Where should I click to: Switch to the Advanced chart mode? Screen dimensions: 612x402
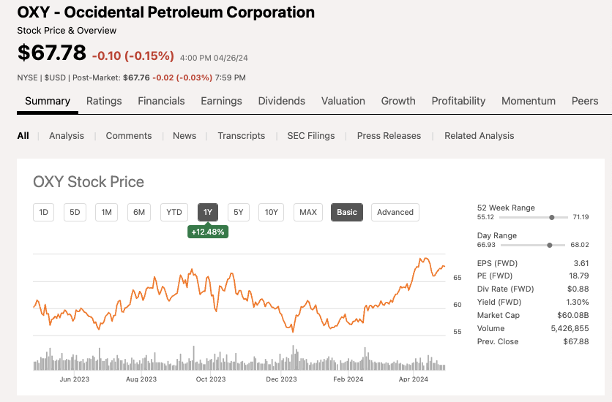395,212
